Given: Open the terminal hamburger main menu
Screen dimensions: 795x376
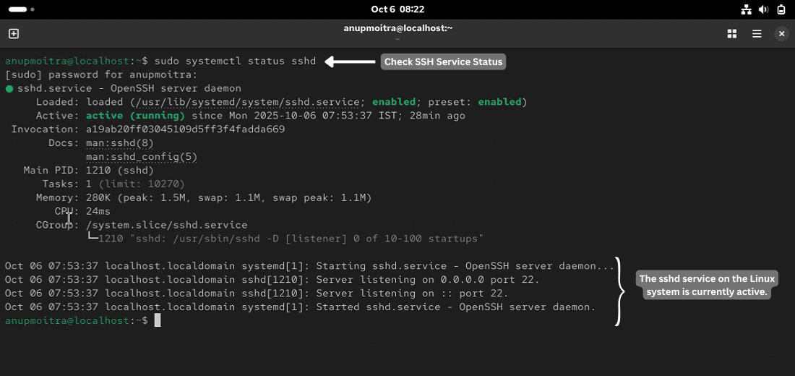Looking at the screenshot, I should click(x=757, y=34).
